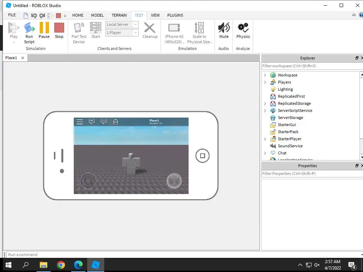This screenshot has width=363, height=272.
Task: Collapse the ribbon with the caret icon
Action: (354, 15)
